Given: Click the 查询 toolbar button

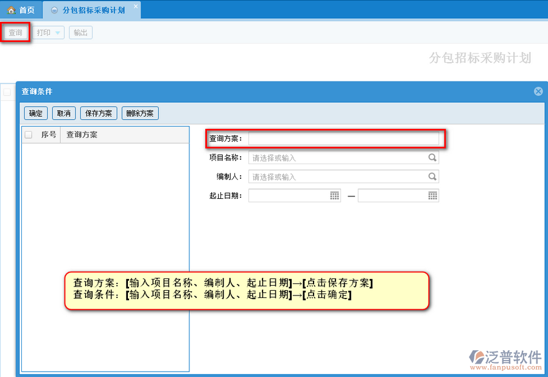Looking at the screenshot, I should [15, 33].
